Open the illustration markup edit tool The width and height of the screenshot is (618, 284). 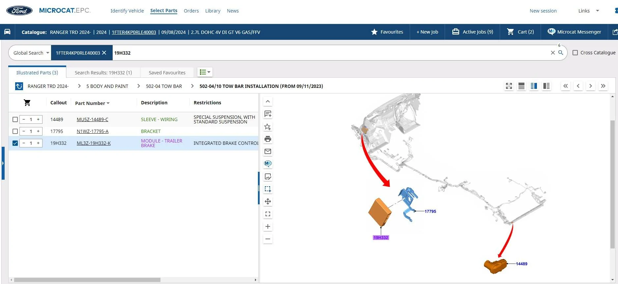point(268,177)
